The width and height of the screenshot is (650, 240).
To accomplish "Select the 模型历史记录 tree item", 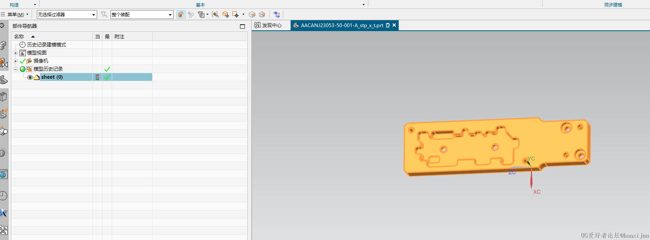I will 48,69.
